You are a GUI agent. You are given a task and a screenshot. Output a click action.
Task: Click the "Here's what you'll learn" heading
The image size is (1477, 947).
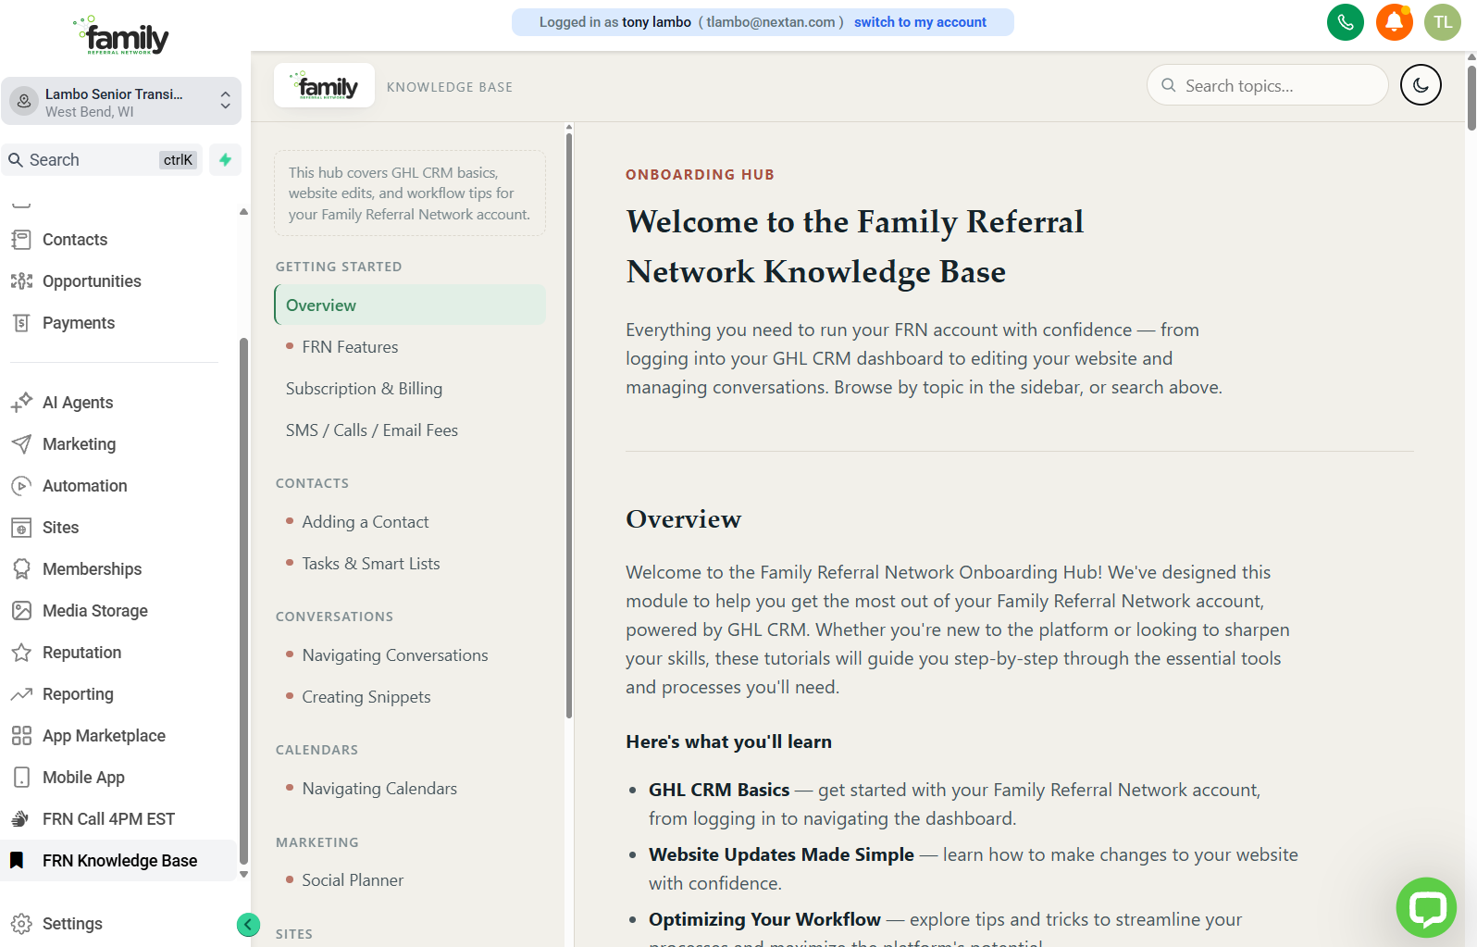click(728, 741)
